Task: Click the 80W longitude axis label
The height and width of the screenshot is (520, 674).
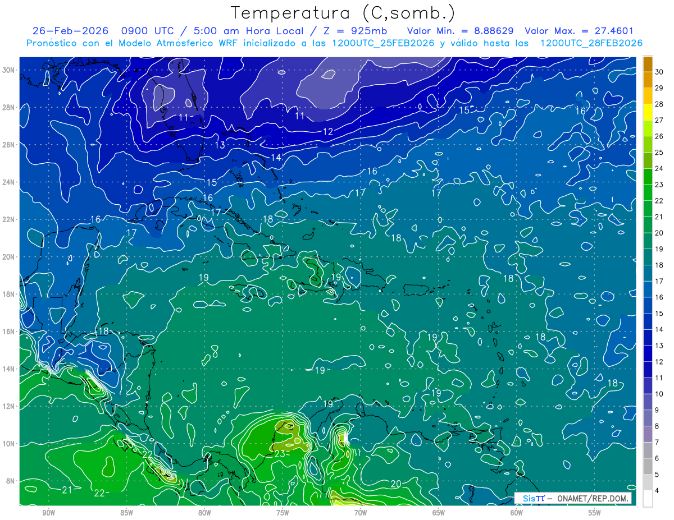Action: coord(204,512)
